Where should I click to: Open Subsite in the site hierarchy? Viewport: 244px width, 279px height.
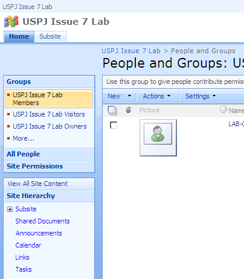26,209
